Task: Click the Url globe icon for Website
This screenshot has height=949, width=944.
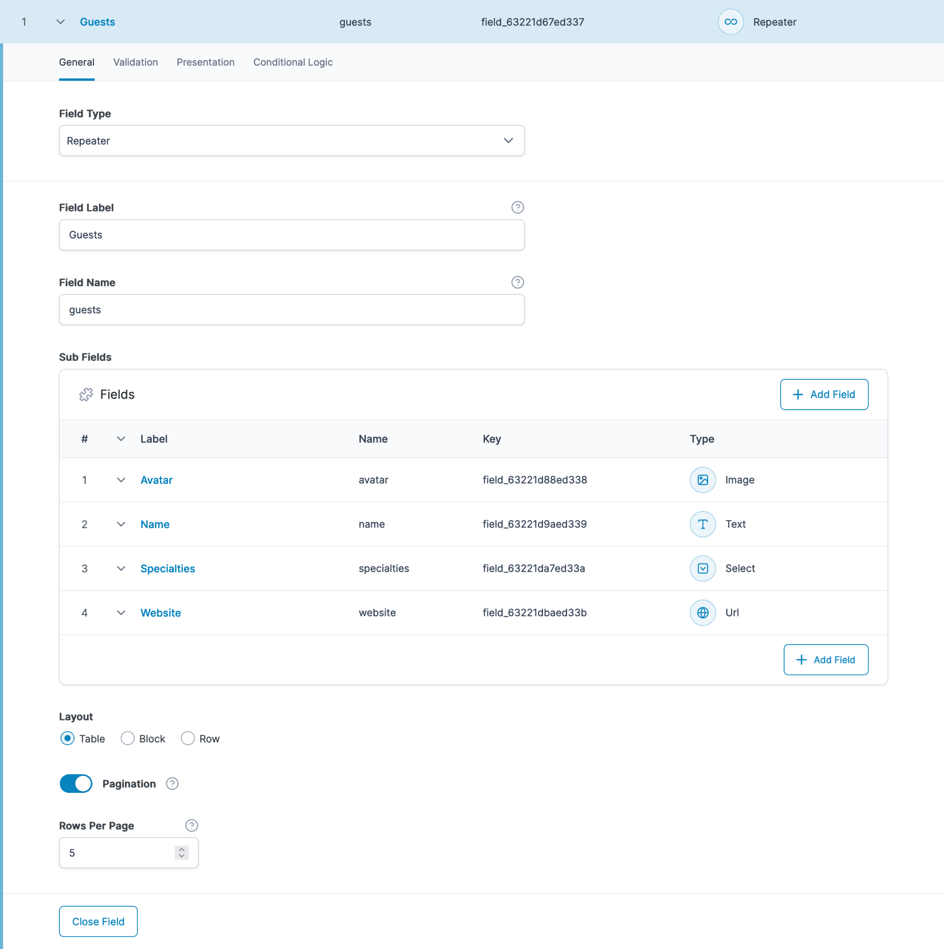Action: point(702,613)
